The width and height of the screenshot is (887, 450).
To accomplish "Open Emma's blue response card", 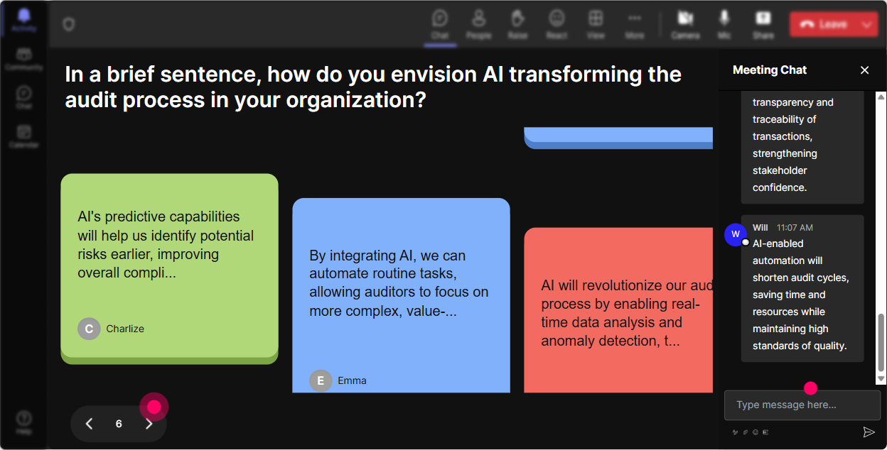I will (401, 295).
